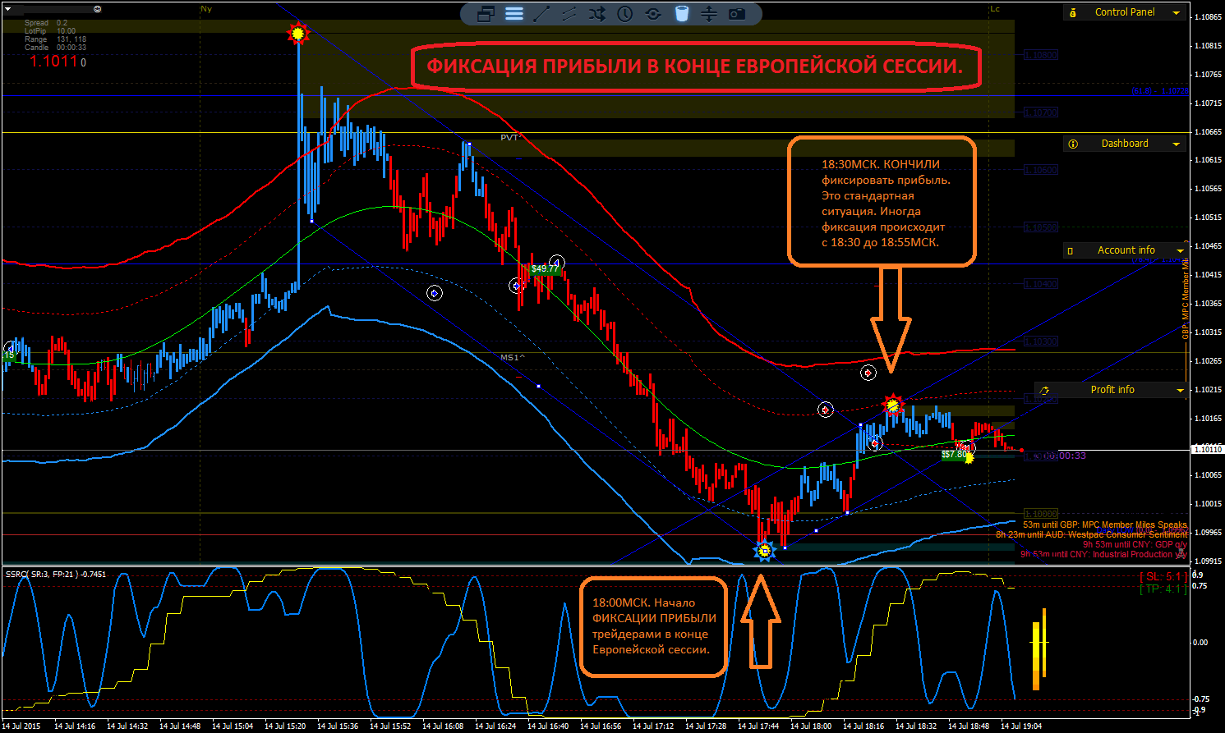The width and height of the screenshot is (1225, 733).
Task: Click the sun marker at the price spike top
Action: point(298,34)
